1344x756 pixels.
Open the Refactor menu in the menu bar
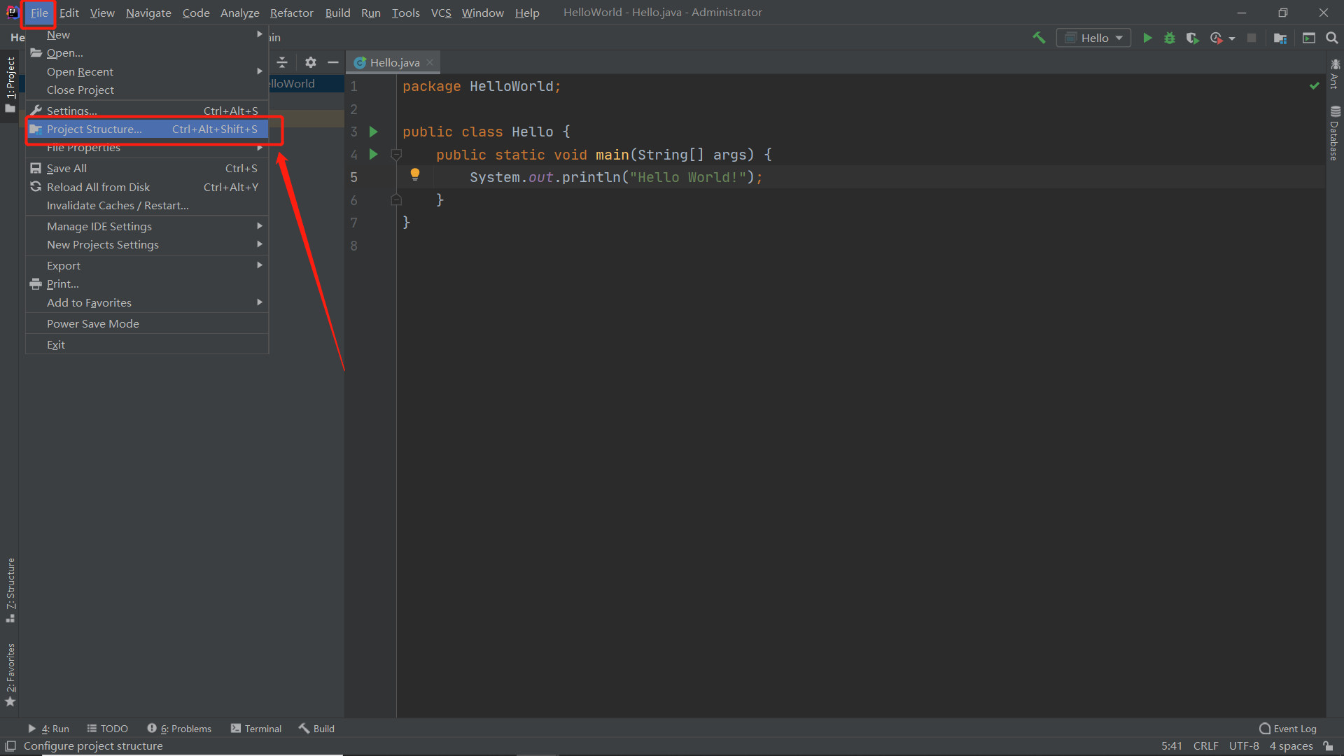tap(291, 13)
